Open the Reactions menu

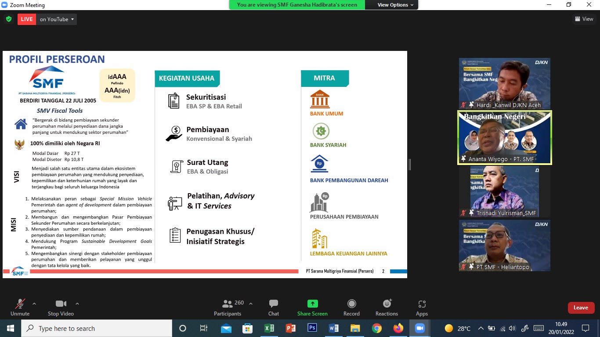387,308
